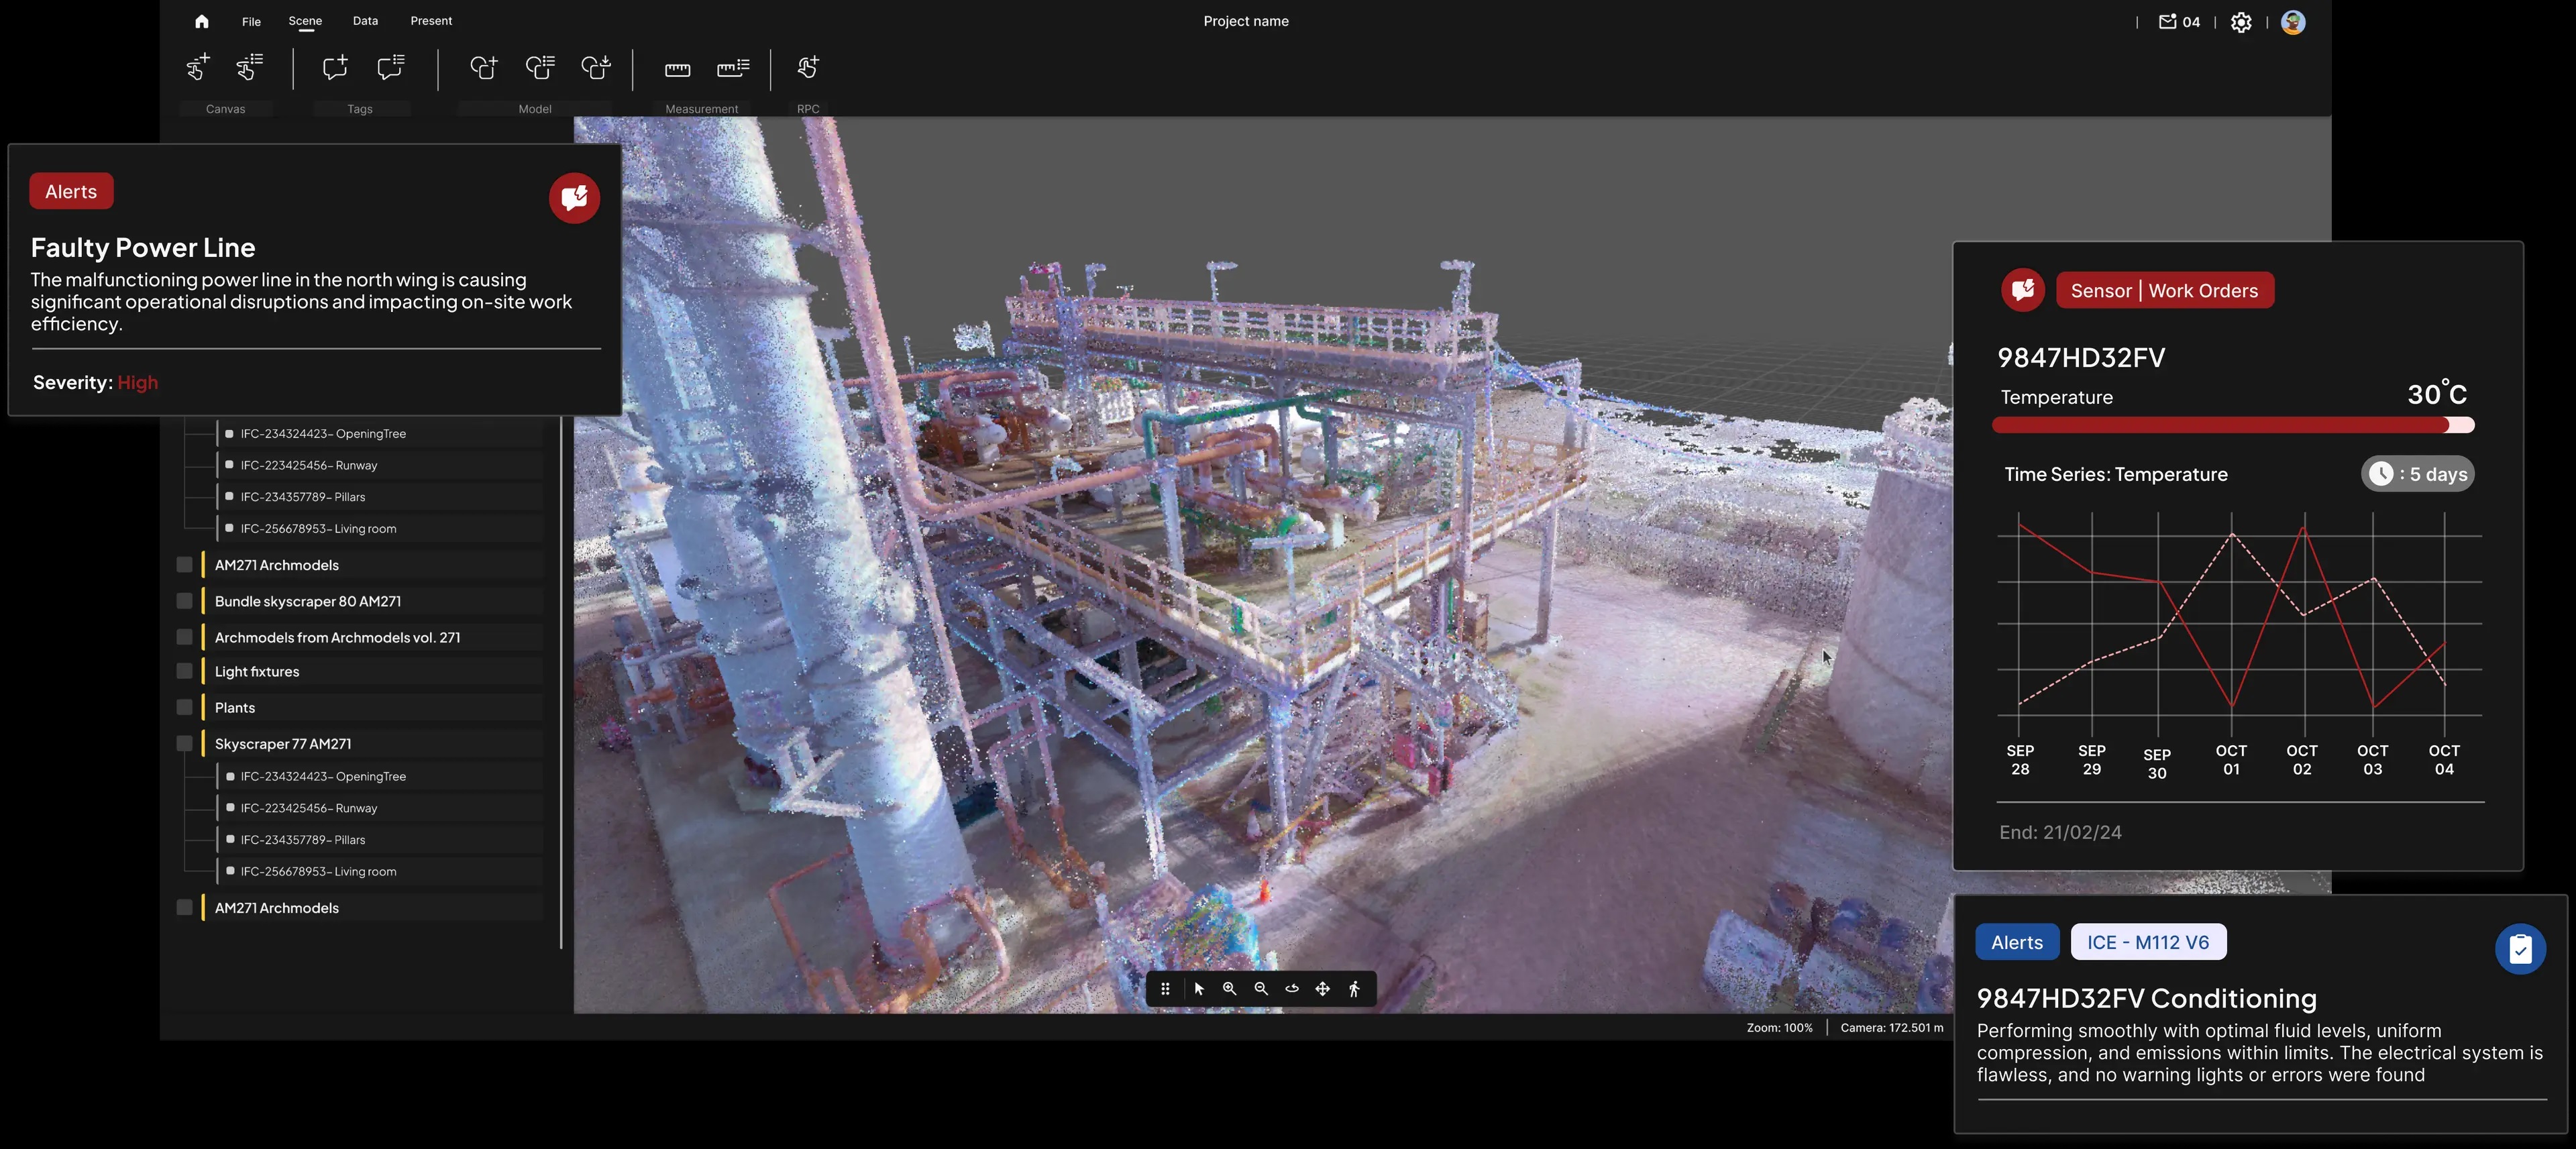The width and height of the screenshot is (2576, 1149).
Task: Check the Plants layer checkbox
Action: pyautogui.click(x=185, y=707)
